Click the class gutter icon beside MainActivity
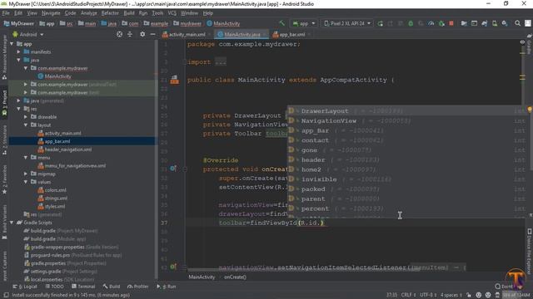Viewport: 533px width, 299px height. [174, 80]
